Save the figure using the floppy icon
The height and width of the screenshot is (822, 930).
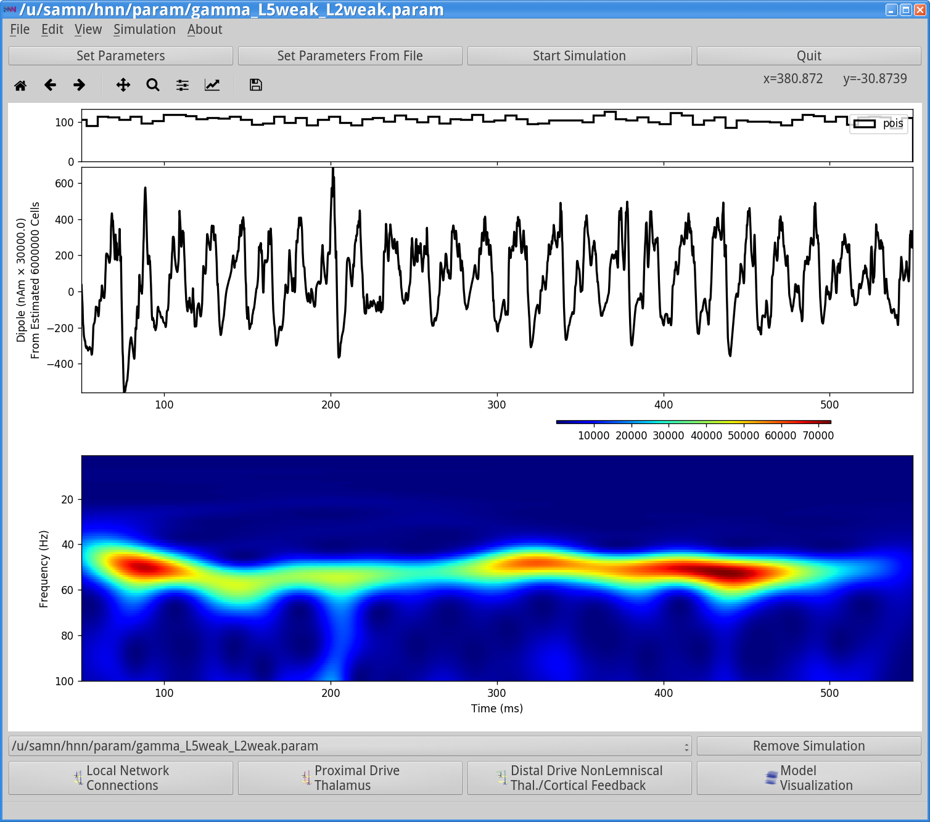pyautogui.click(x=256, y=85)
